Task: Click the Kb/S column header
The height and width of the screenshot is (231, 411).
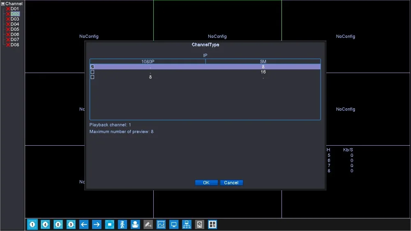Action: pyautogui.click(x=348, y=150)
